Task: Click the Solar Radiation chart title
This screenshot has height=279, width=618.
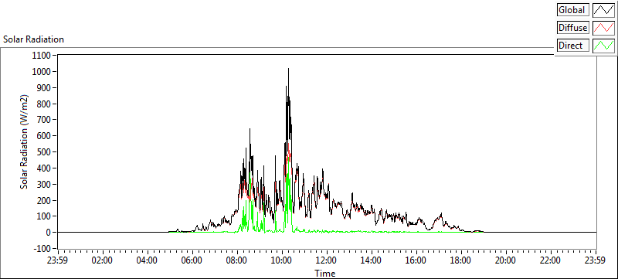Action: pyautogui.click(x=33, y=39)
